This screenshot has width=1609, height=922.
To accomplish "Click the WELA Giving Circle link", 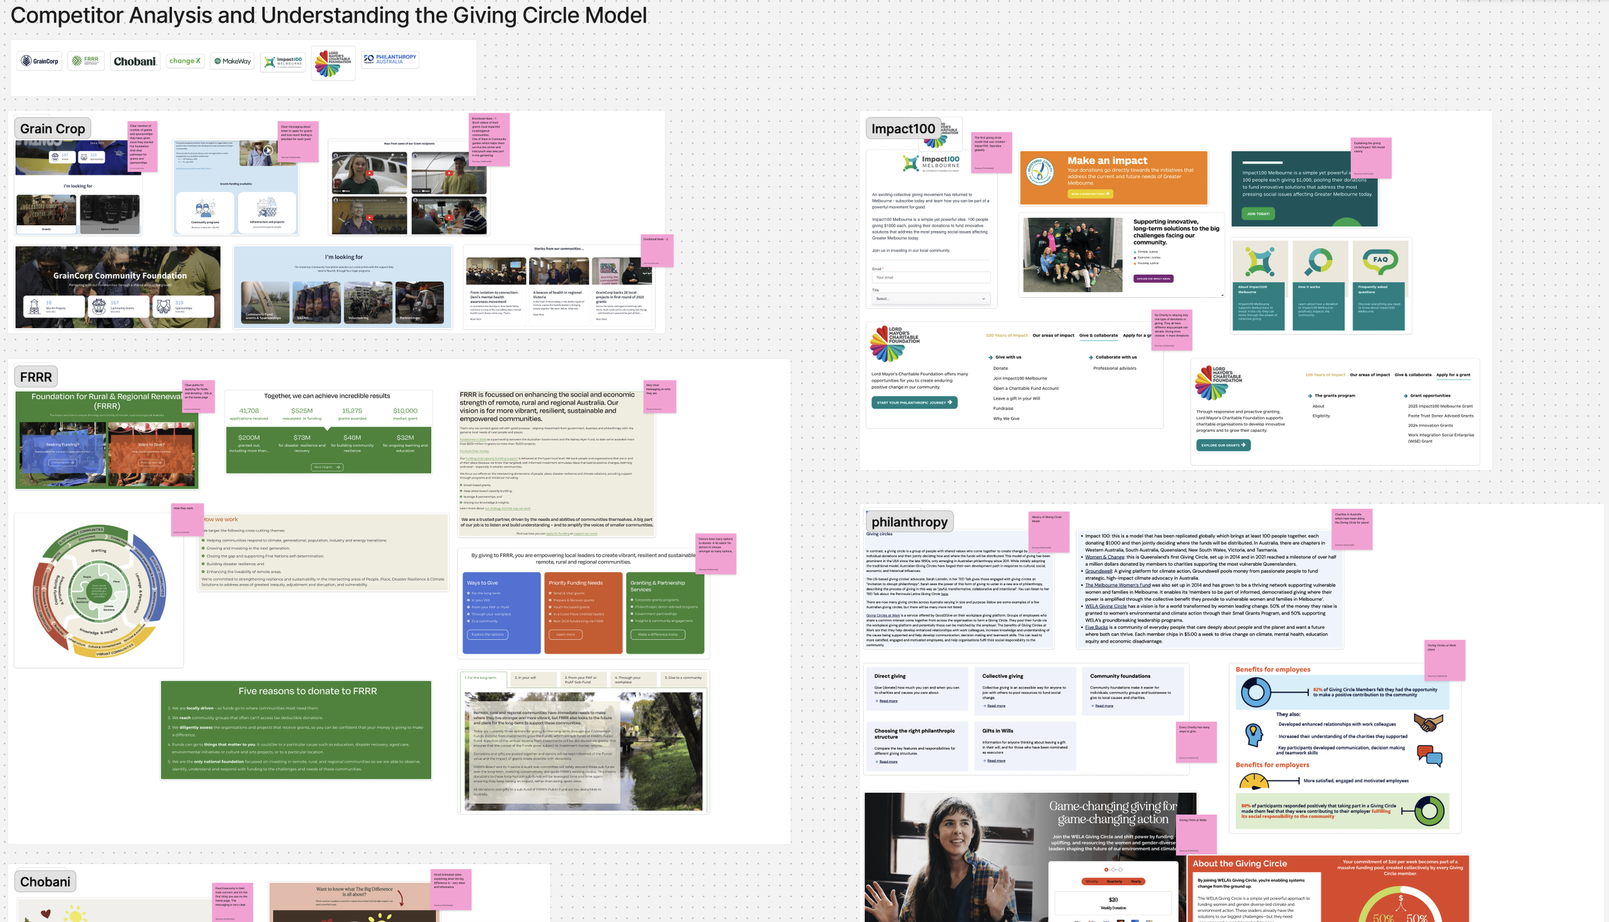I will click(x=1106, y=606).
